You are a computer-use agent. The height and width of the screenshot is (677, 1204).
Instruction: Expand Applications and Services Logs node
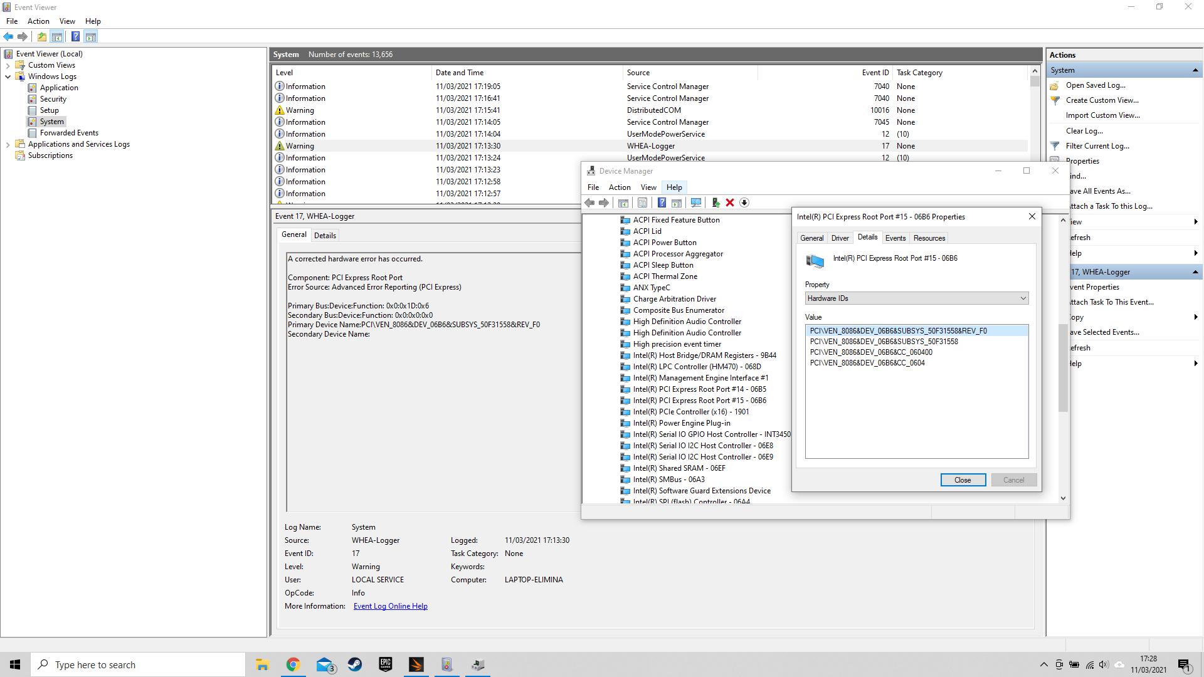pyautogui.click(x=8, y=144)
